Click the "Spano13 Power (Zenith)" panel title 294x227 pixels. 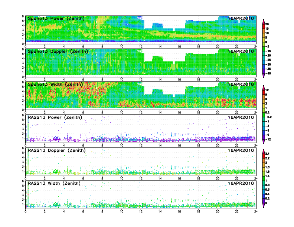click(56, 18)
